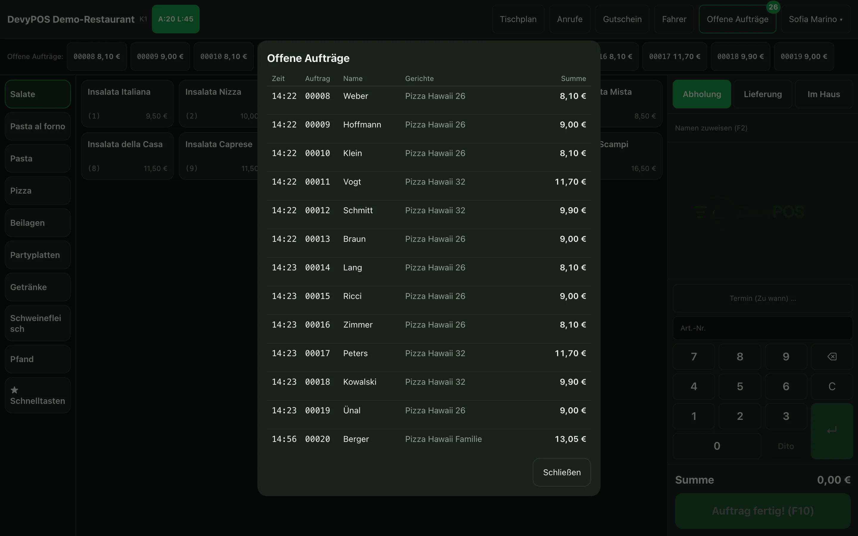Screen dimensions: 858x536
Task: Select the Abholung order type
Action: tap(702, 94)
